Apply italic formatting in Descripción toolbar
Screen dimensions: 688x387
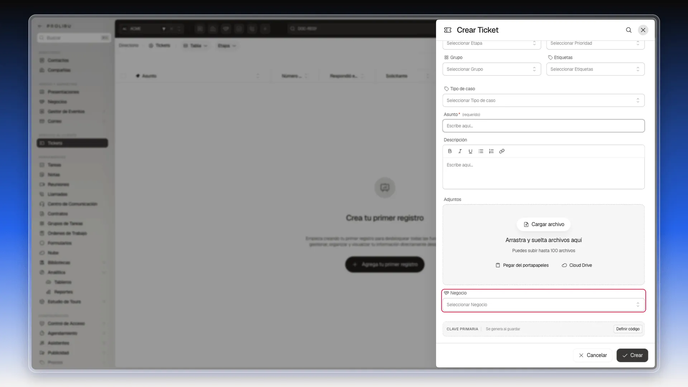[460, 151]
